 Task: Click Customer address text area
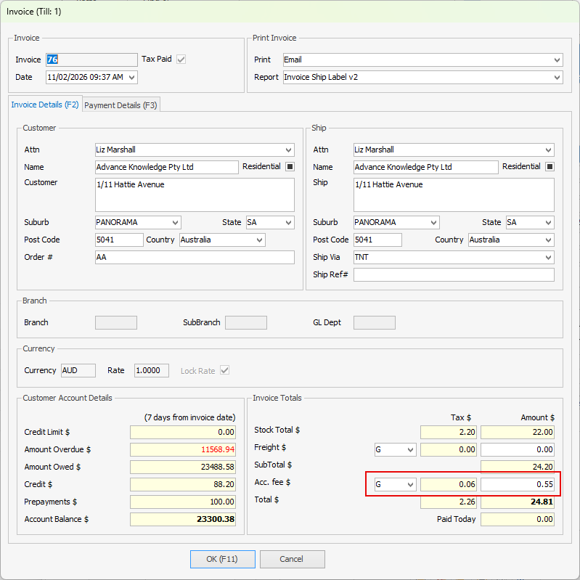pyautogui.click(x=195, y=195)
